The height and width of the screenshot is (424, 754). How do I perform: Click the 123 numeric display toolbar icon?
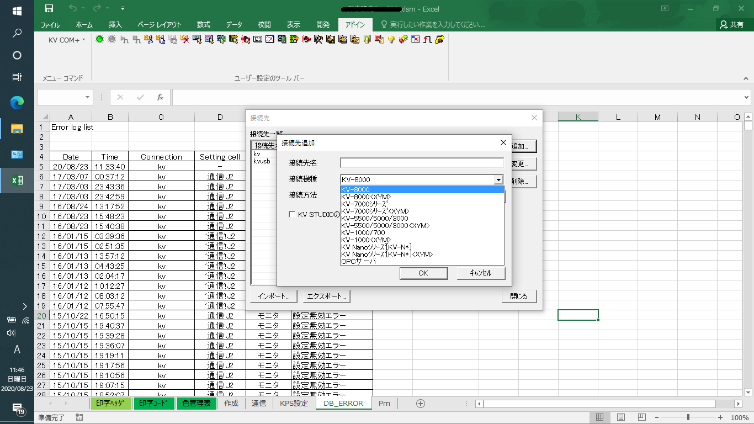click(x=258, y=39)
